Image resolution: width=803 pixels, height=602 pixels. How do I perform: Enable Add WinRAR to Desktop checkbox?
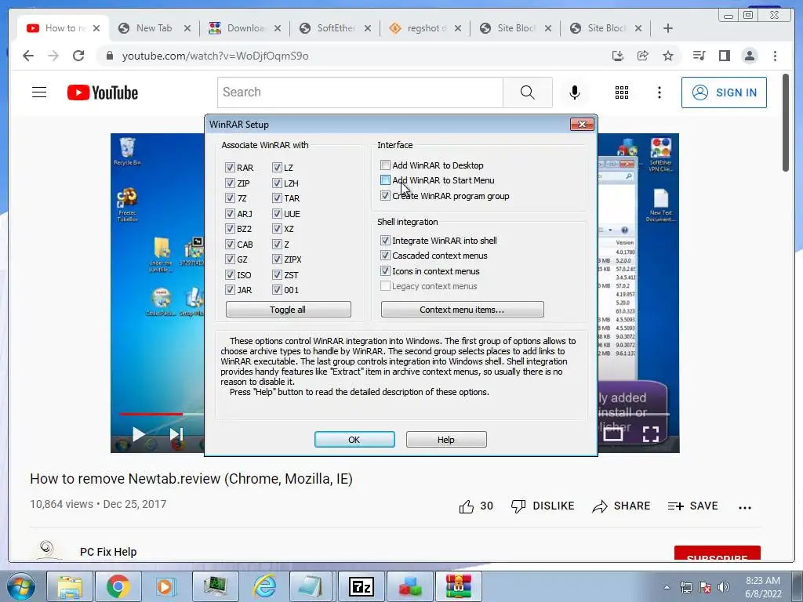point(385,165)
